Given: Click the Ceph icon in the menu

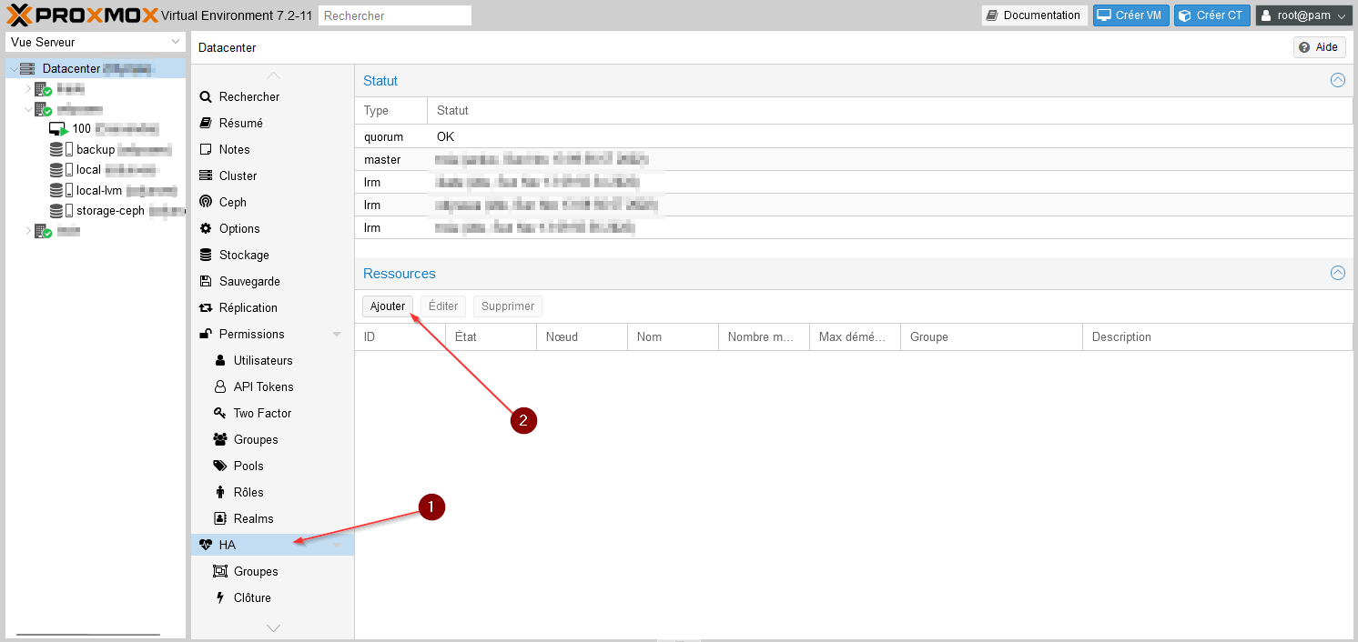Looking at the screenshot, I should pyautogui.click(x=206, y=202).
